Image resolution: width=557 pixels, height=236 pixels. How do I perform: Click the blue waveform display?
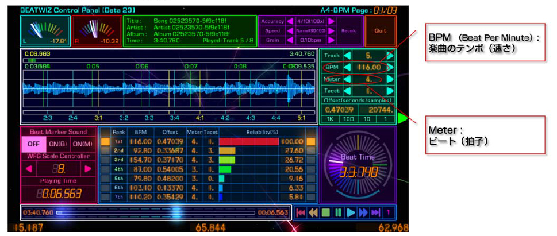[x=169, y=89]
